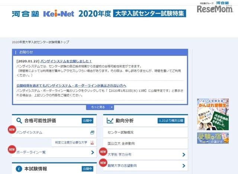Screen dimensions: 238x174
Task: Click NEW badge beside 難関大学の志望動向
Action: point(103,163)
